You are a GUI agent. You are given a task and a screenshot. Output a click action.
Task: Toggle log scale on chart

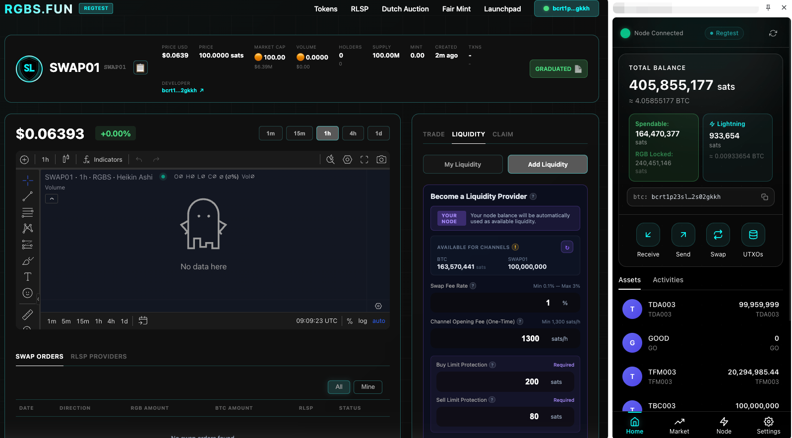(x=363, y=321)
